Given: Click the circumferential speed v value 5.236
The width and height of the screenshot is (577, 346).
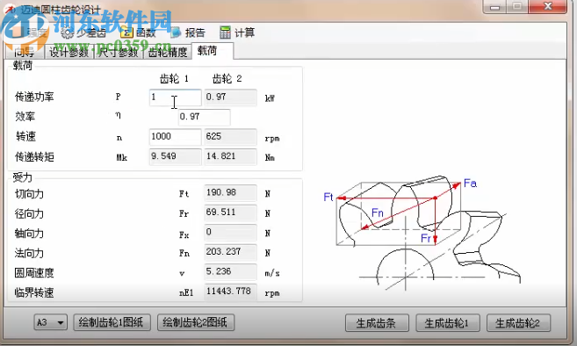Looking at the screenshot, I should coord(230,271).
